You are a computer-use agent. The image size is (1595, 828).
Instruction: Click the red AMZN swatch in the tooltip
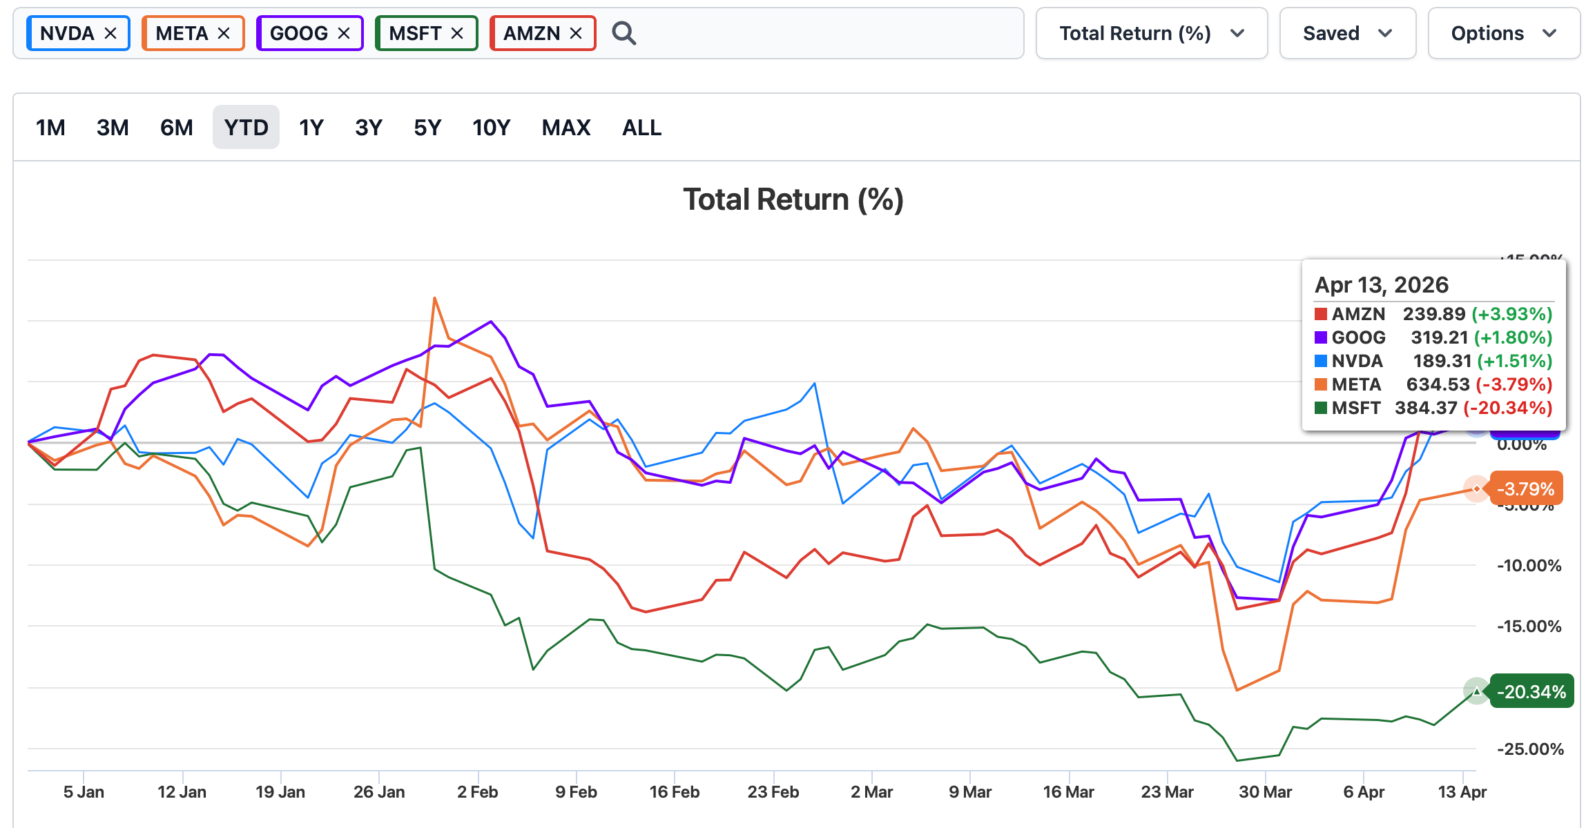(x=1321, y=315)
